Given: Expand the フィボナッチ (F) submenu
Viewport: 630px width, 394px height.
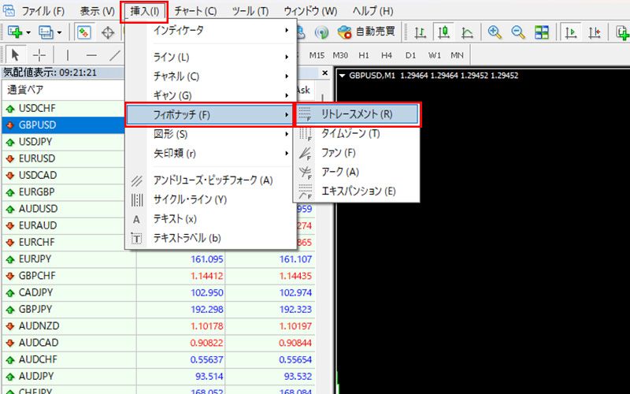Looking at the screenshot, I should pyautogui.click(x=209, y=115).
